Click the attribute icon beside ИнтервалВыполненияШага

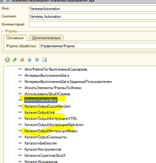coord(20,75)
